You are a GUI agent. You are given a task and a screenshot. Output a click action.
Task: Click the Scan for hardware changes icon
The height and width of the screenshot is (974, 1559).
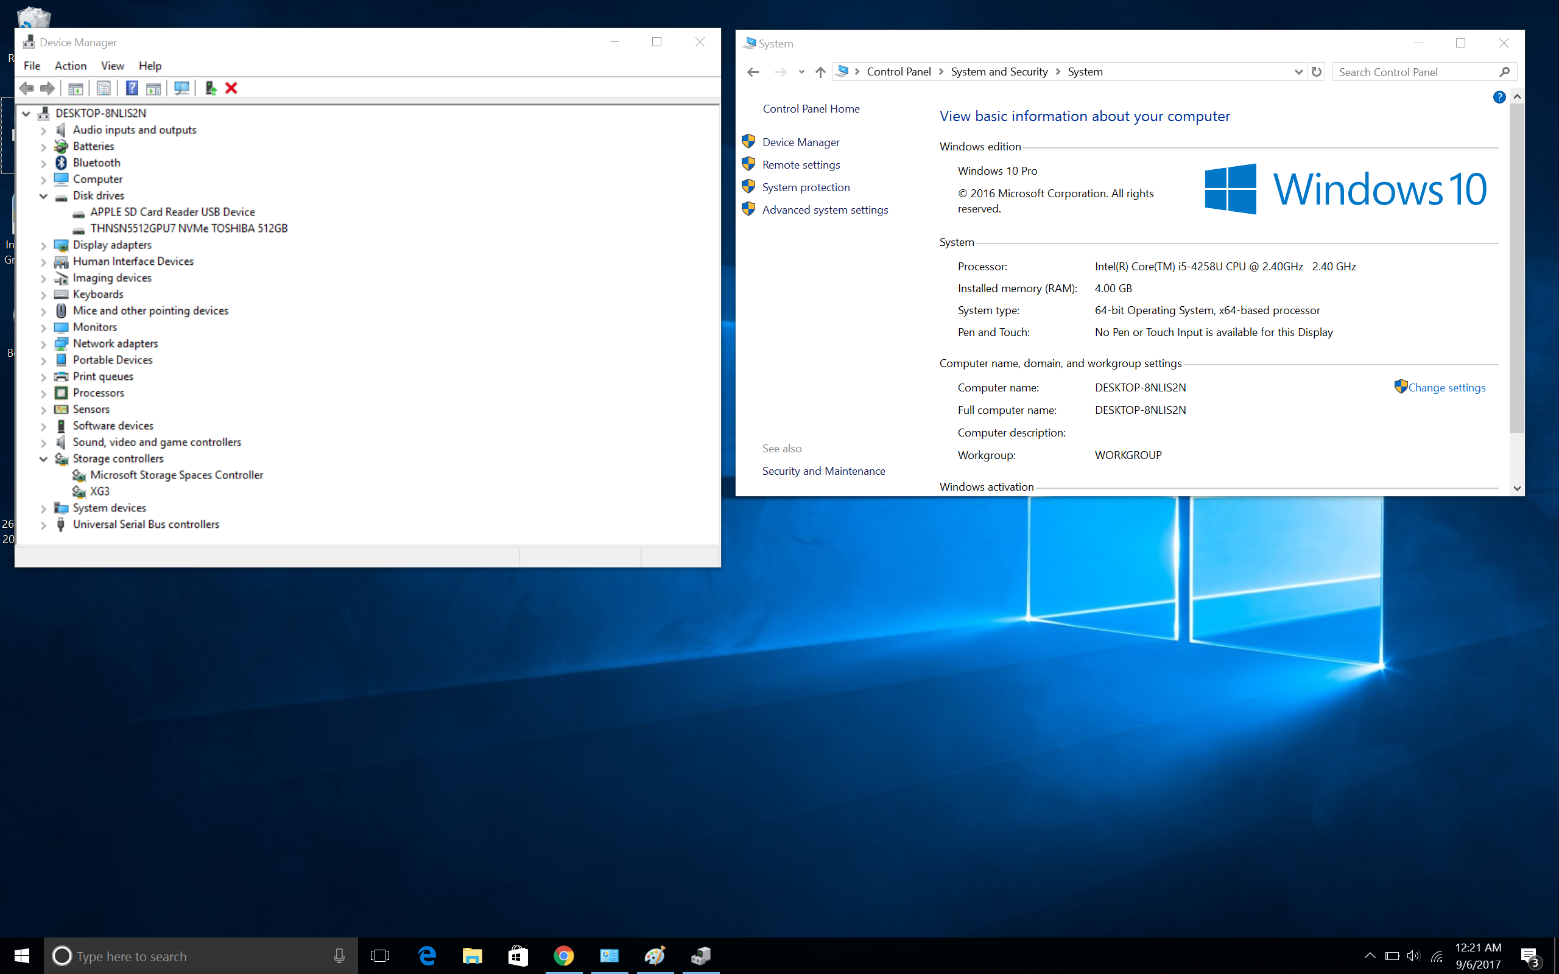tap(181, 88)
